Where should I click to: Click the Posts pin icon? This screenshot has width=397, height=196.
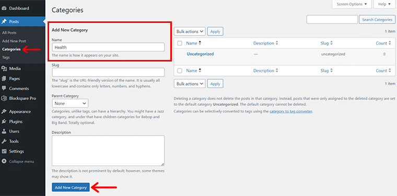[x=4, y=22]
